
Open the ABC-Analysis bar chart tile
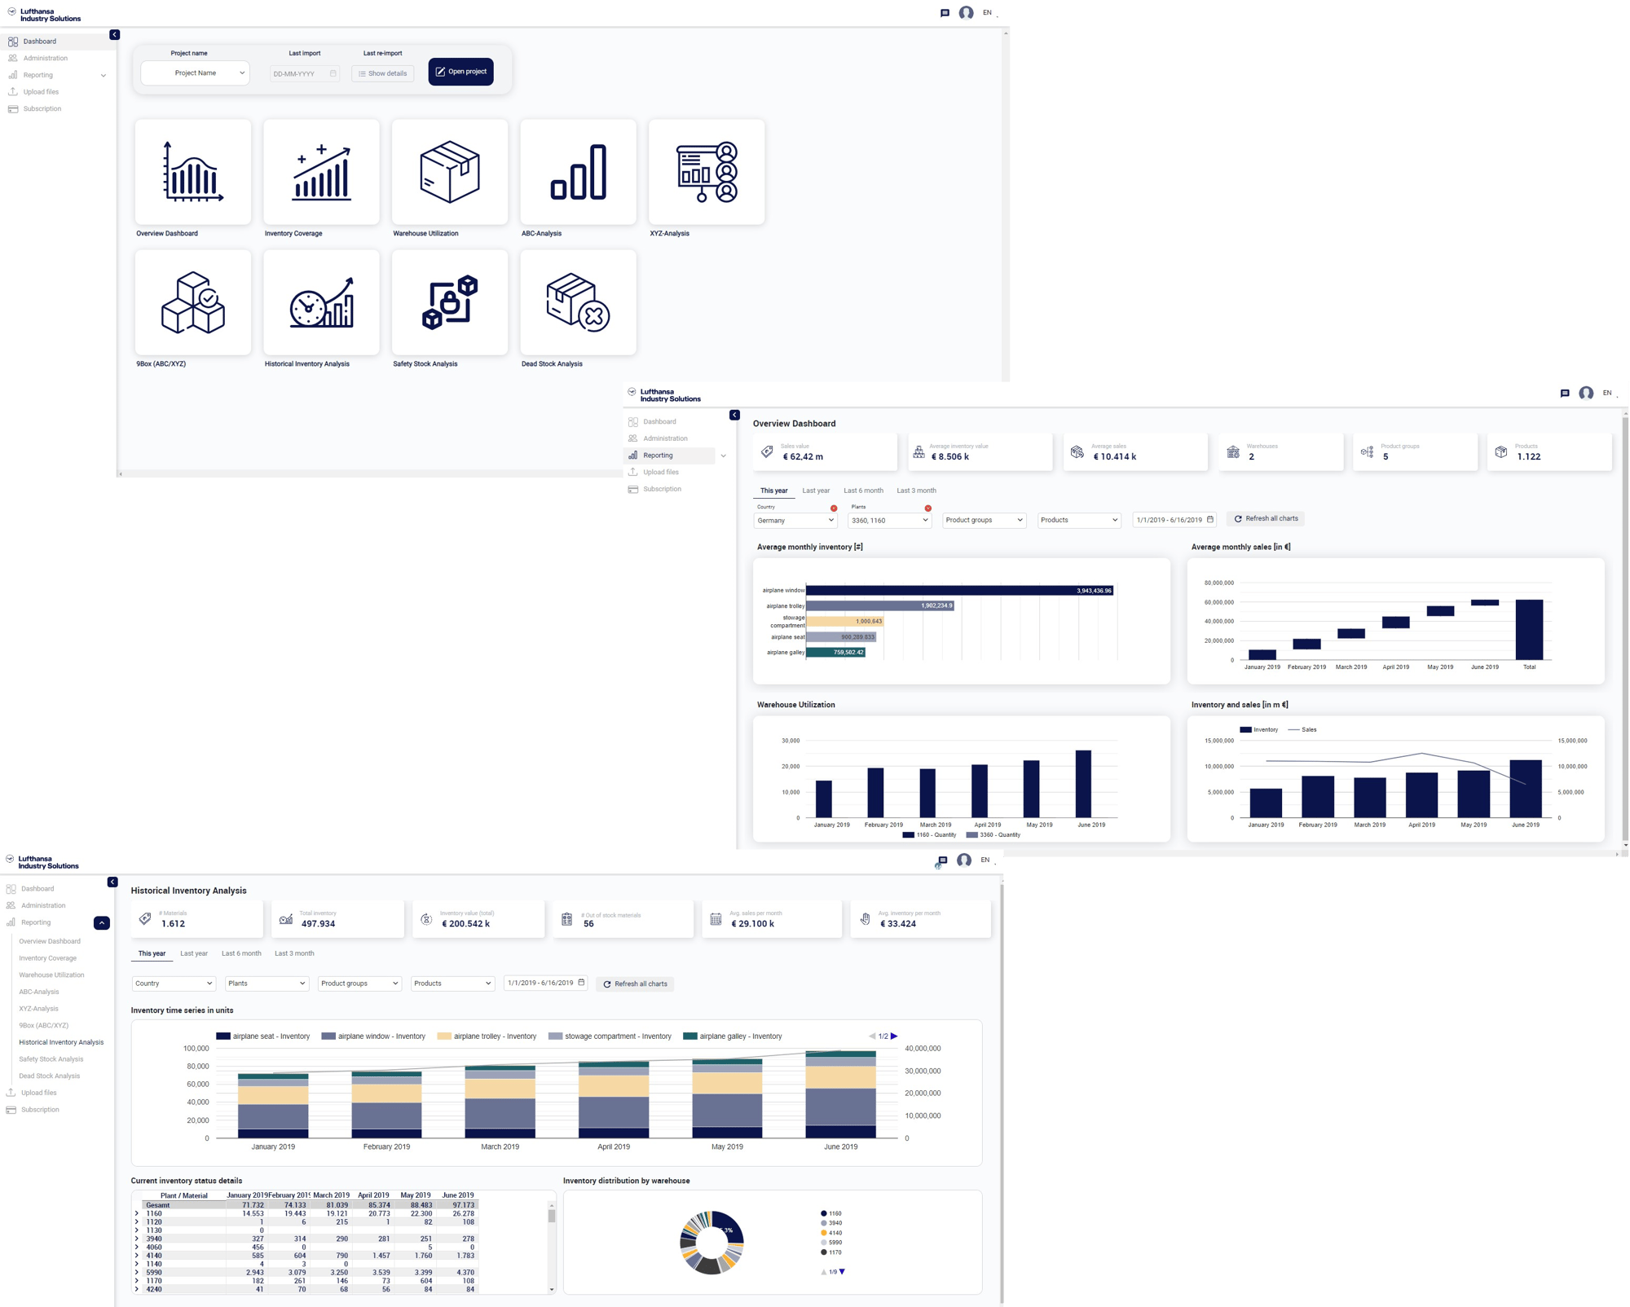pyautogui.click(x=578, y=172)
